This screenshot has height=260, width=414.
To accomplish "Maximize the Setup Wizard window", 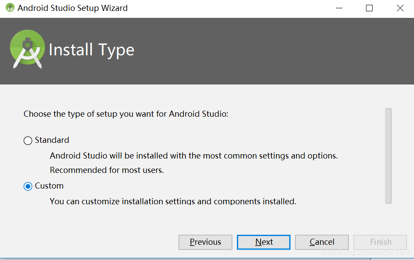I will point(369,8).
